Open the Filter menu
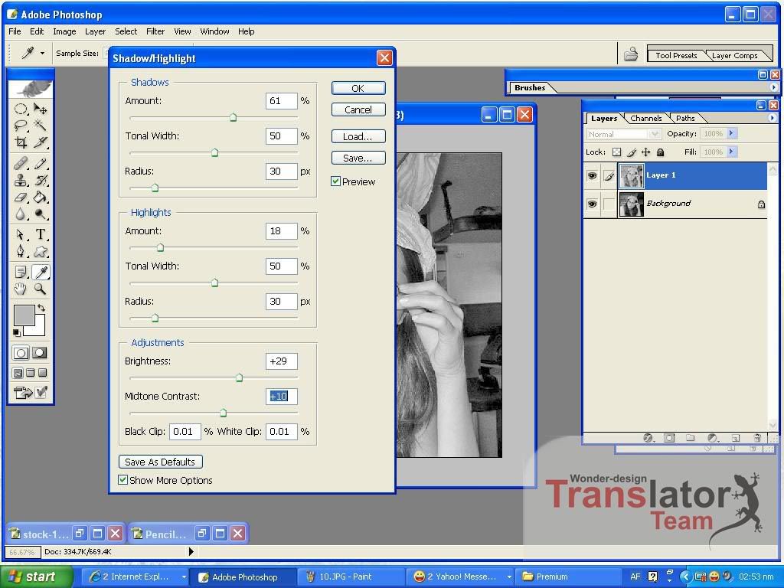This screenshot has width=784, height=588. click(155, 31)
